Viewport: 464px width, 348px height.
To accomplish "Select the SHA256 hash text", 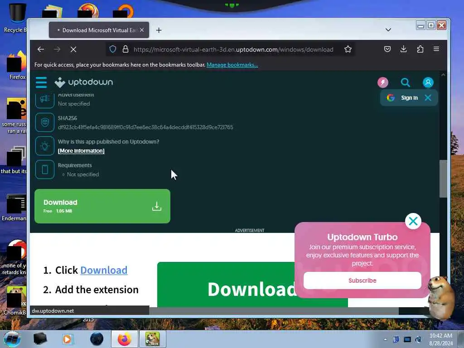I will (x=145, y=127).
